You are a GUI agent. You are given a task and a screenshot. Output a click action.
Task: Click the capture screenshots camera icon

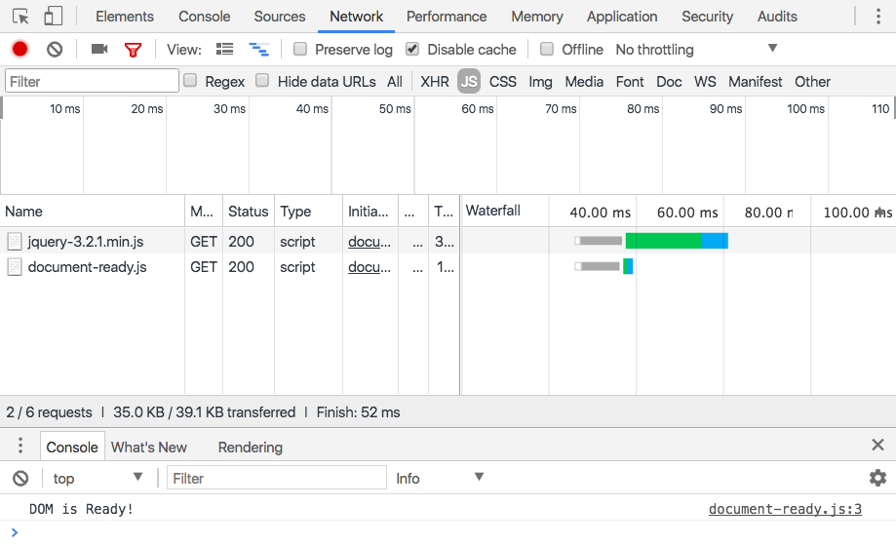click(x=99, y=49)
